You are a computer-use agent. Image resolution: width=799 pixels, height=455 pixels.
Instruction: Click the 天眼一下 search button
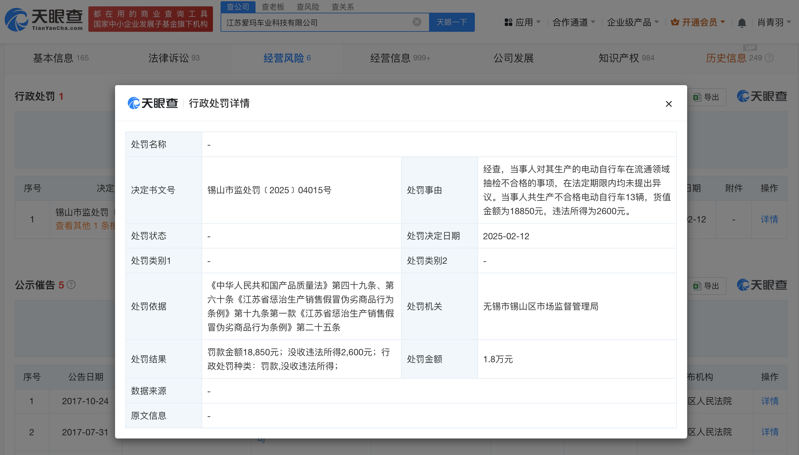pos(452,22)
